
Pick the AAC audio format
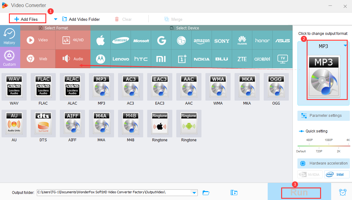tap(189, 87)
